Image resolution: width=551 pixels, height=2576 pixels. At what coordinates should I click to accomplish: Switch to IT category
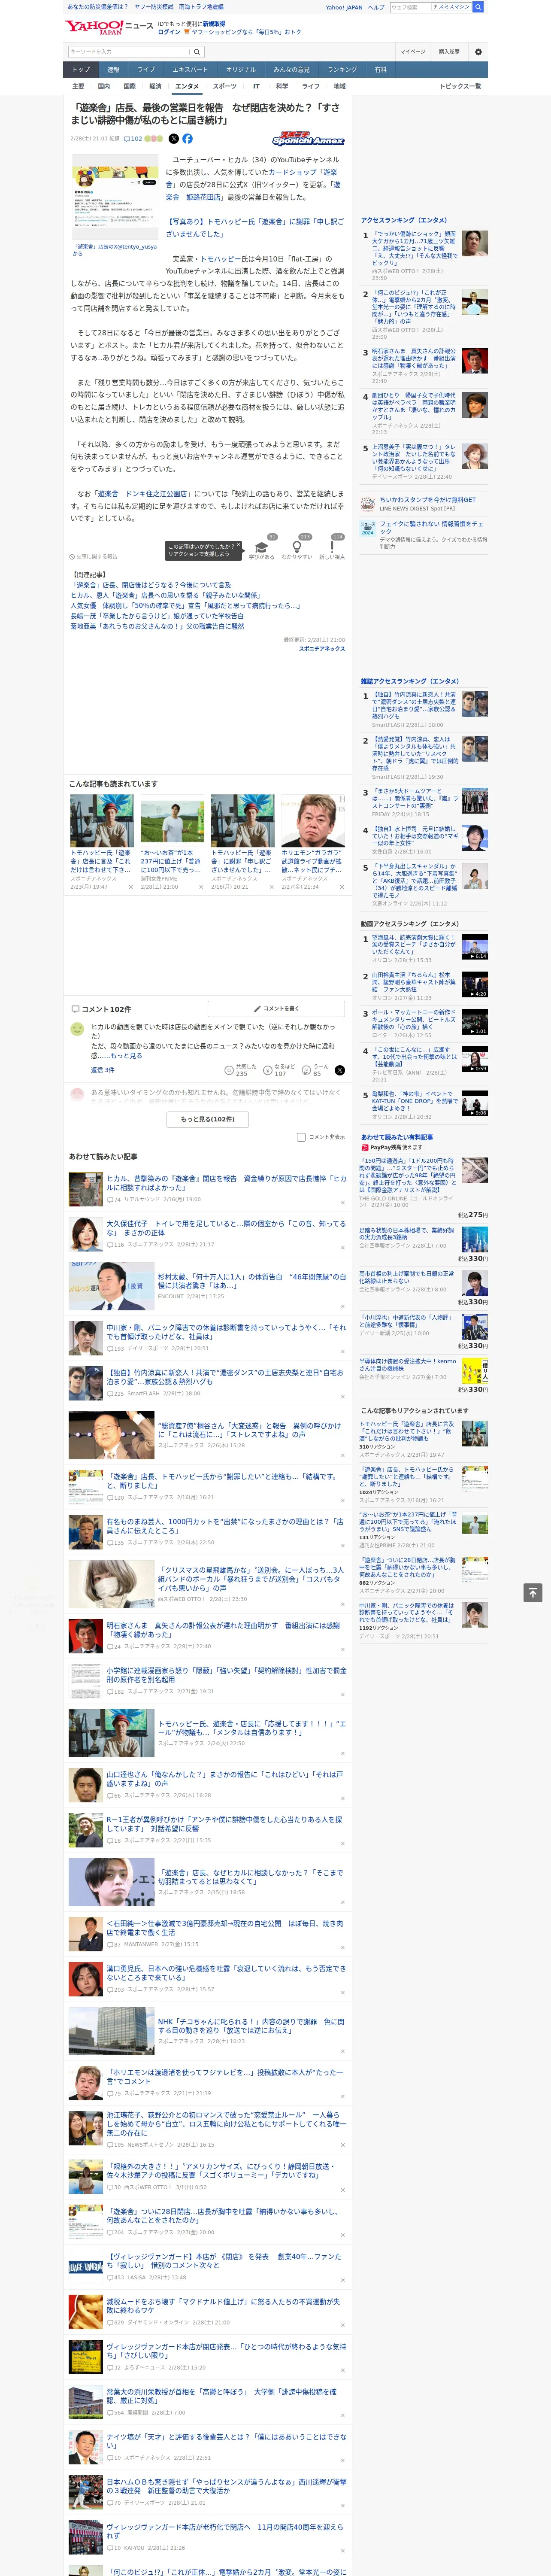click(256, 86)
